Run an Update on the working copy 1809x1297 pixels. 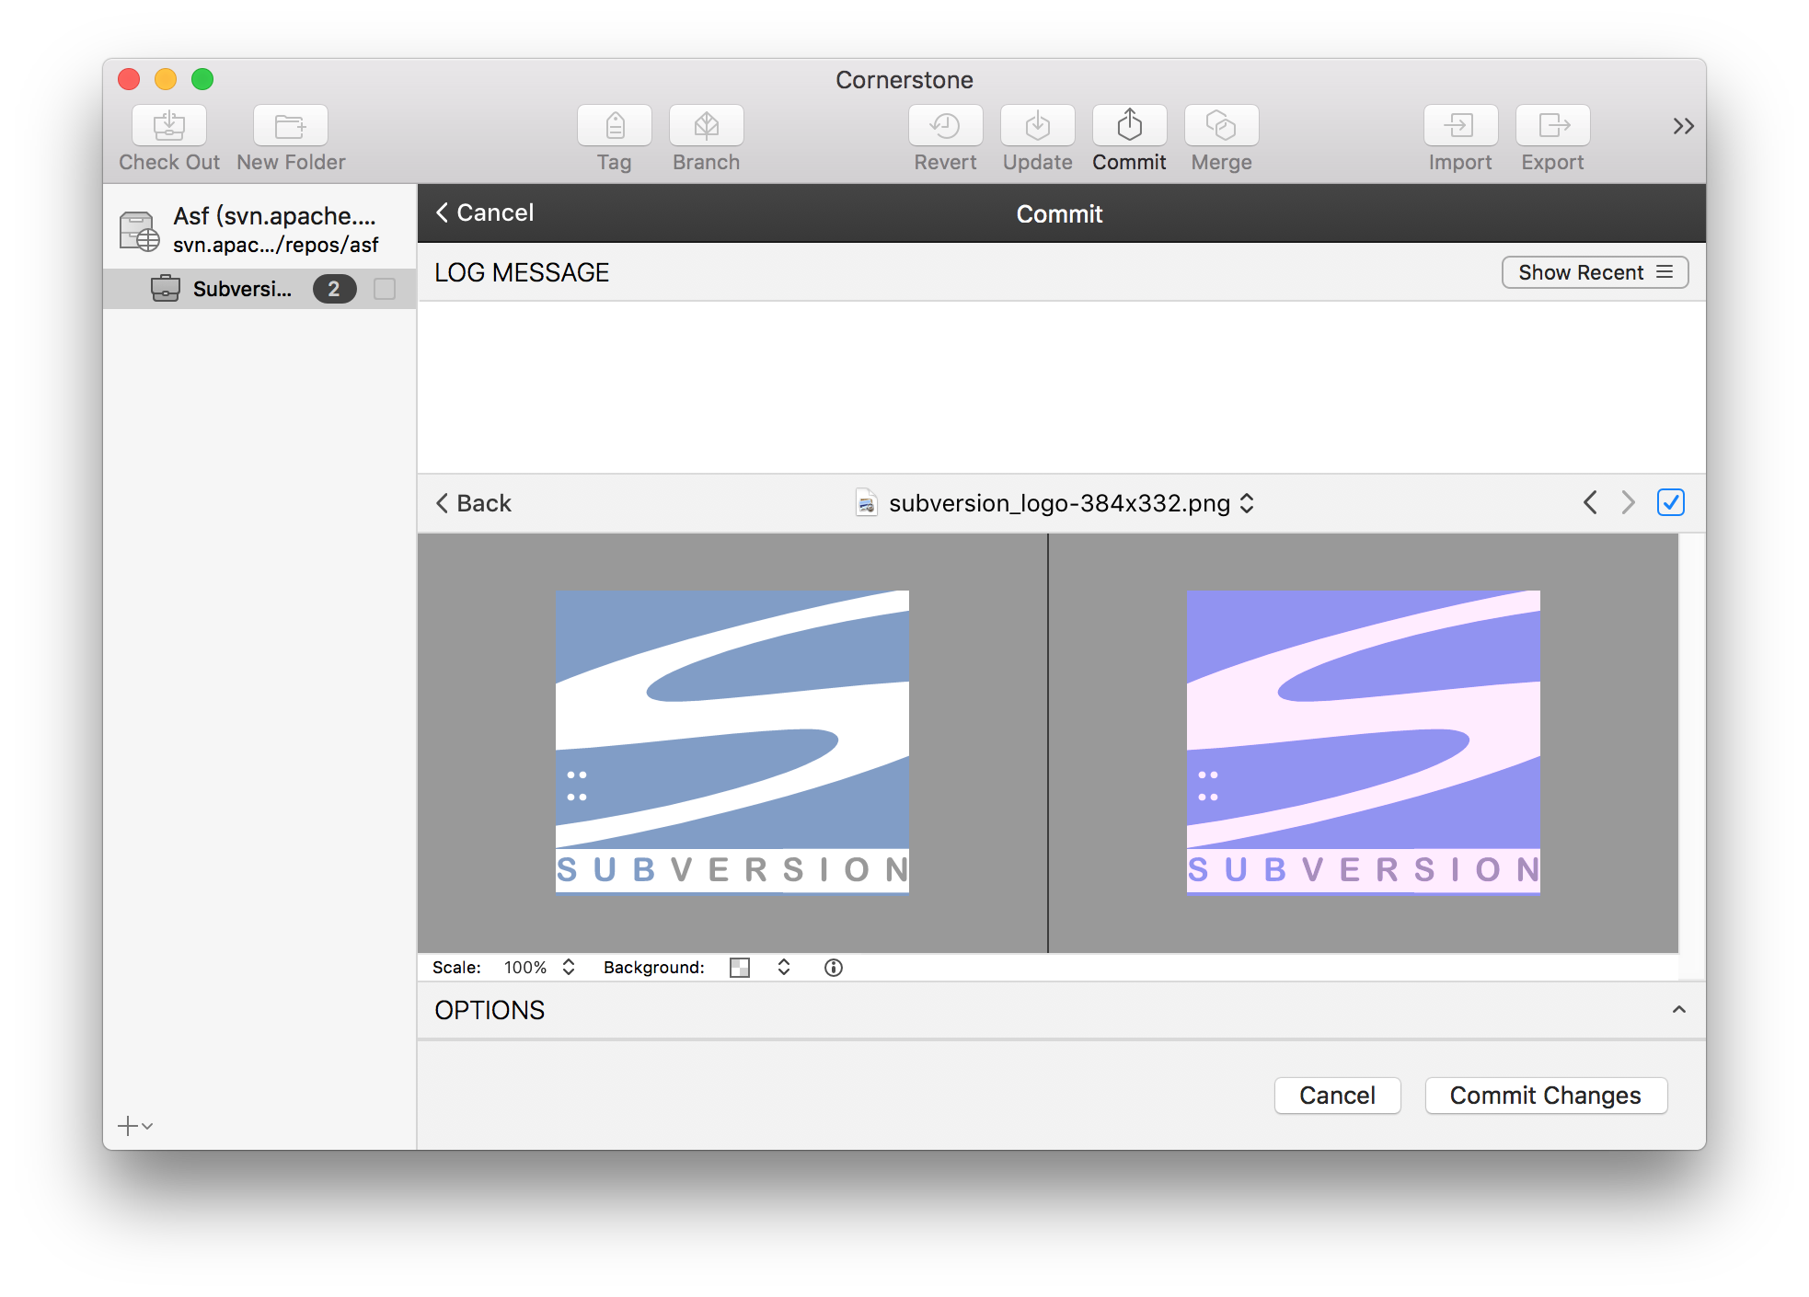click(1037, 136)
